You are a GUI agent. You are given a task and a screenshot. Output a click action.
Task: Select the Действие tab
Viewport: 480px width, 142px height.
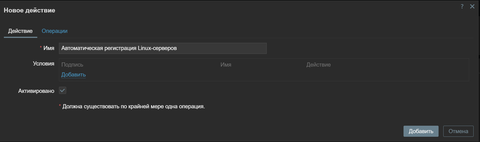[20, 31]
